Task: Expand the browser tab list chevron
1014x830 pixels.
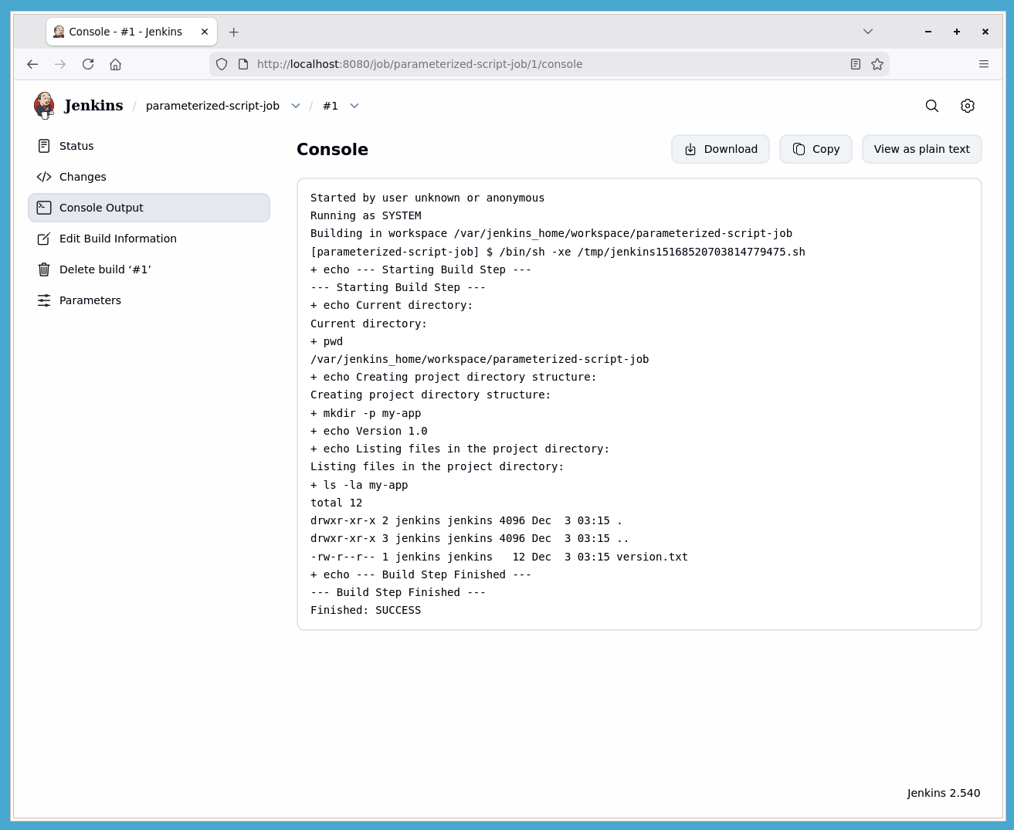Action: tap(867, 32)
